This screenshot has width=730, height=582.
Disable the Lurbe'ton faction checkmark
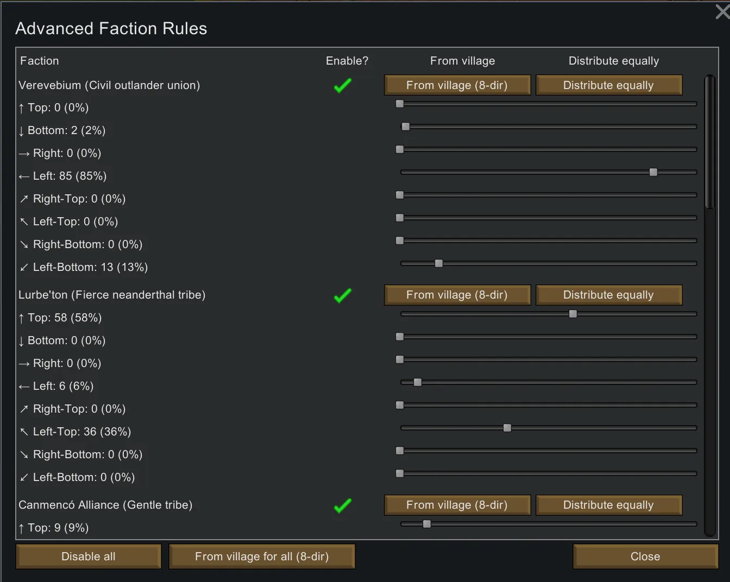point(343,295)
